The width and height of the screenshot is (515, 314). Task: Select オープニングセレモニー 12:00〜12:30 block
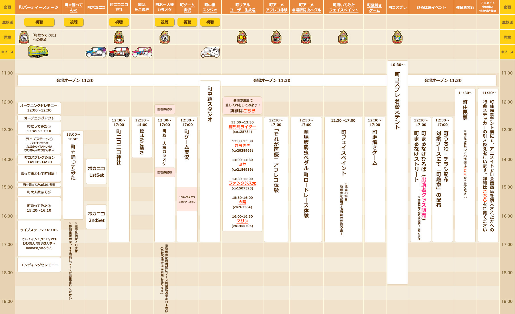tap(39, 108)
